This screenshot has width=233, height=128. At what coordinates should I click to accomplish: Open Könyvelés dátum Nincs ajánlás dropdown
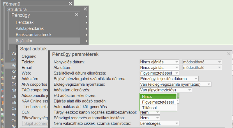pyautogui.click(x=159, y=62)
